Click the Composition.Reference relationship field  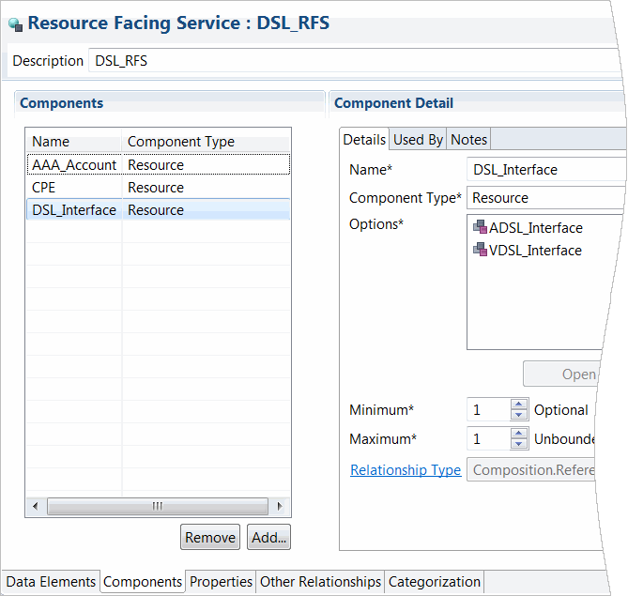(x=531, y=470)
